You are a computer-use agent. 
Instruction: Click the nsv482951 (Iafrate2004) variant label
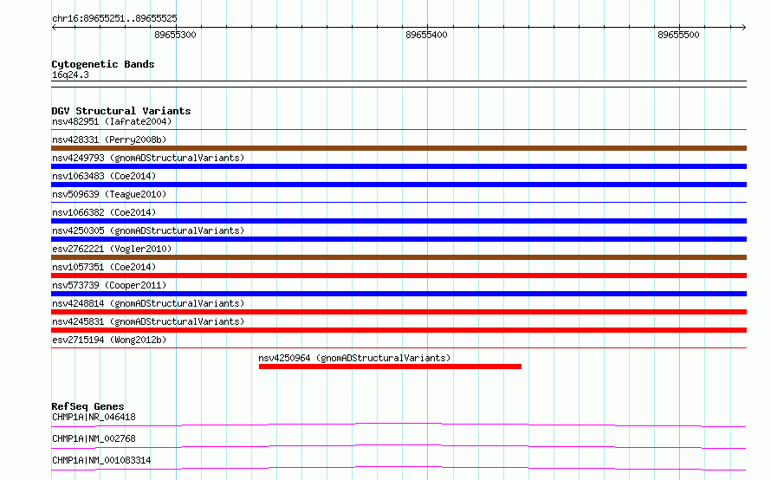[112, 121]
